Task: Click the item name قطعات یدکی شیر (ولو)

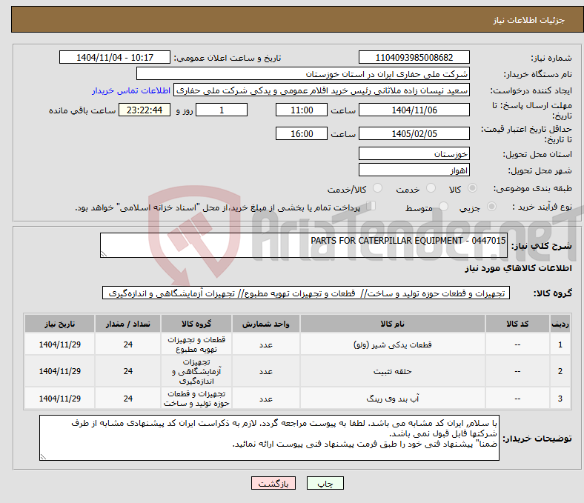Action: pyautogui.click(x=393, y=344)
